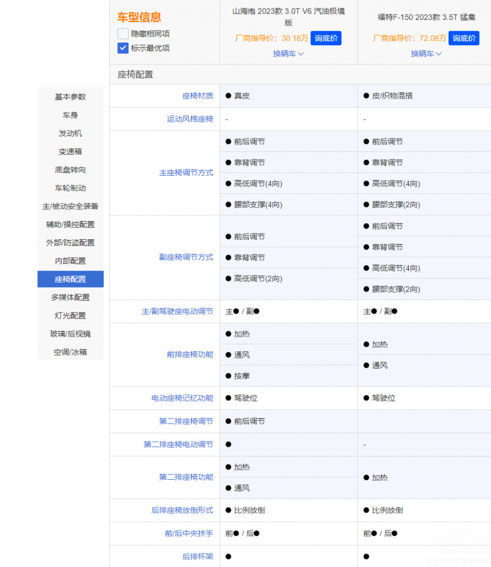Viewport: 491px width, 567px height.
Task: Click 福特F-150 2023款 3.5T 猛禽 title
Action: [427, 17]
